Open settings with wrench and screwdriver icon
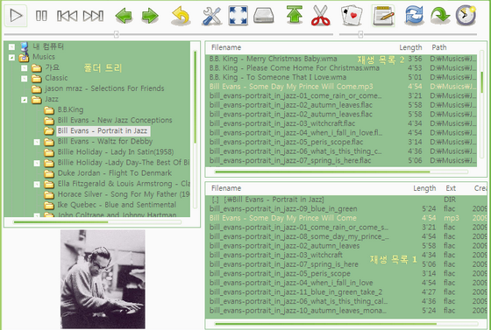 click(x=211, y=16)
